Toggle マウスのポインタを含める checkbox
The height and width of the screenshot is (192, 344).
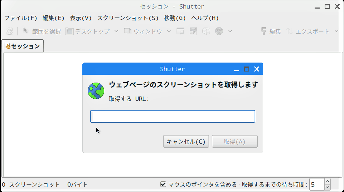click(163, 184)
